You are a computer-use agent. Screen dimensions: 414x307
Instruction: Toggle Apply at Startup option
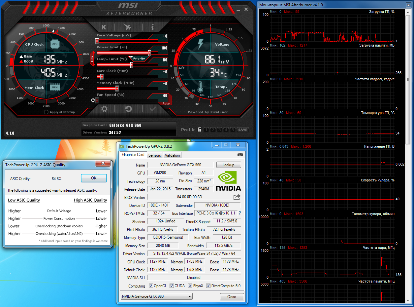click(x=47, y=112)
